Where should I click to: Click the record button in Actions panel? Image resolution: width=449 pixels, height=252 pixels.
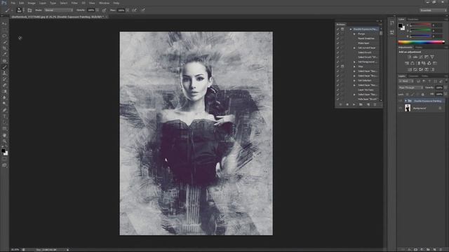(347, 104)
